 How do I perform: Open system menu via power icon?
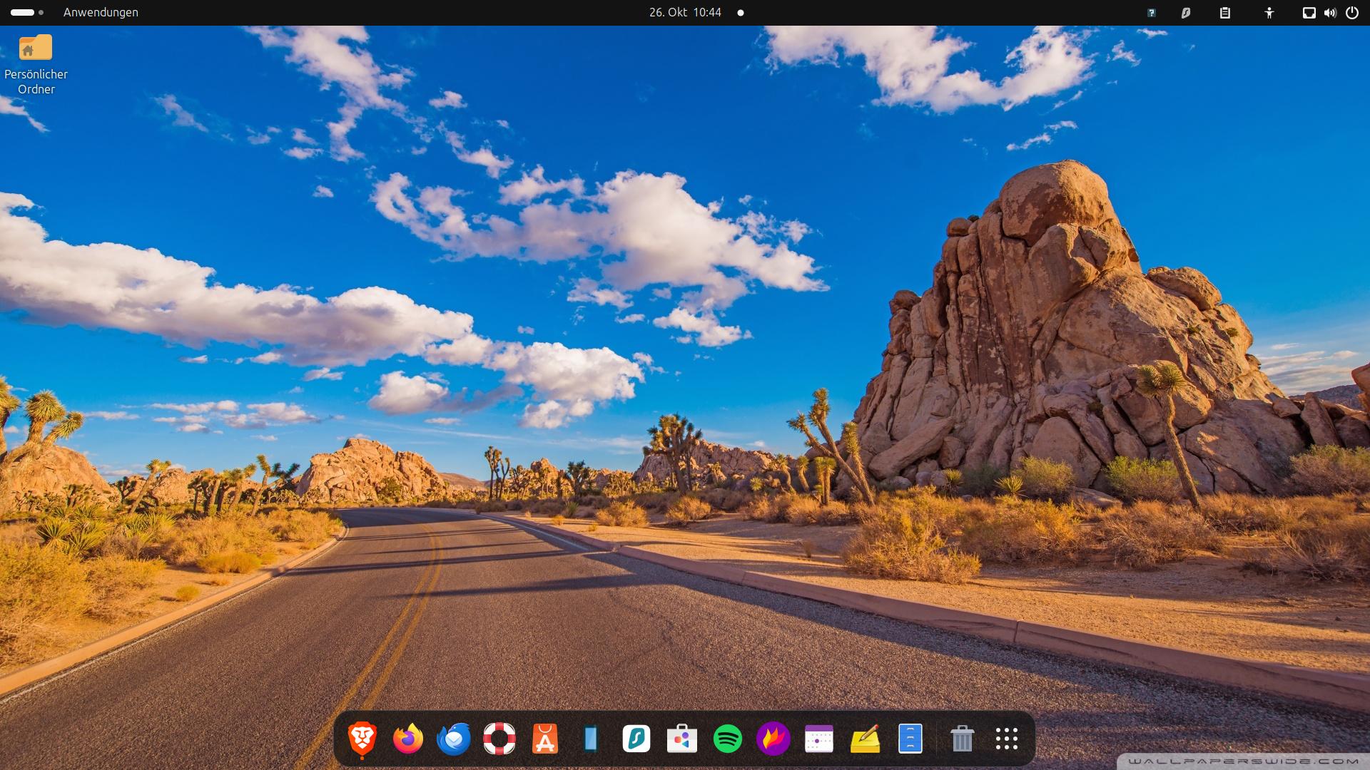tap(1352, 13)
